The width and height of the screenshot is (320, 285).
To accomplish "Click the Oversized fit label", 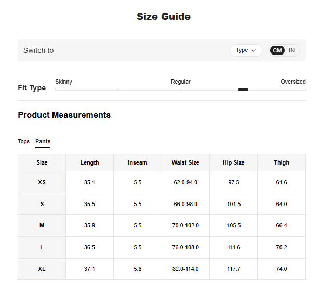I will click(x=293, y=82).
